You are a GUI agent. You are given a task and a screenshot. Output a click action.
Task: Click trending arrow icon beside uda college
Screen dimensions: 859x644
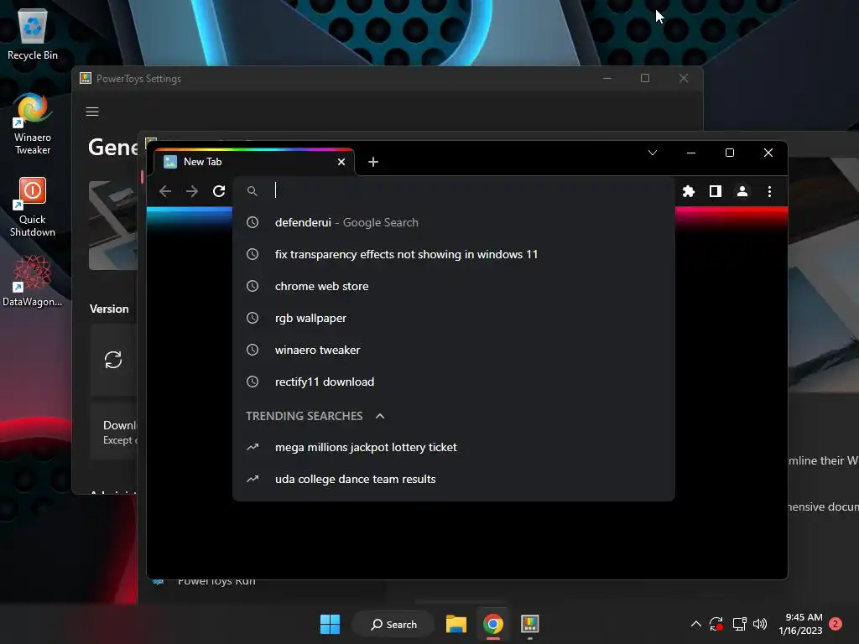point(252,479)
